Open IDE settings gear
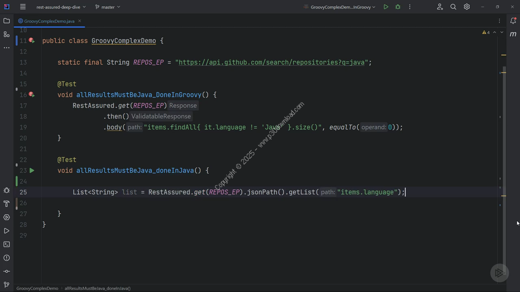This screenshot has height=292, width=520. point(467,7)
